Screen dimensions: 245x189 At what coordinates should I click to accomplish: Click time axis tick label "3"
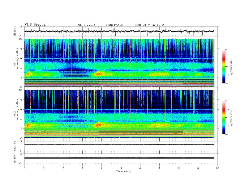click(x=82, y=168)
